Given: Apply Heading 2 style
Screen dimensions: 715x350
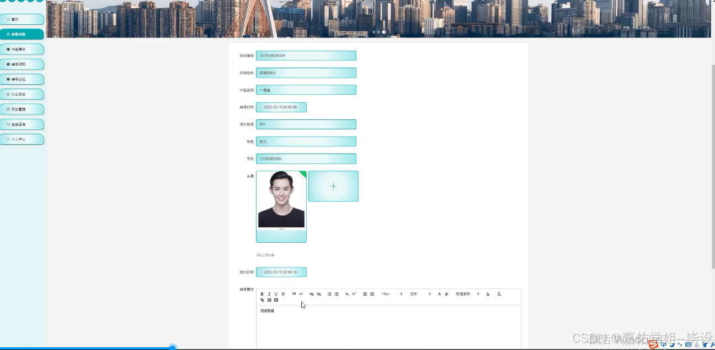Looking at the screenshot, I should pyautogui.click(x=319, y=294).
